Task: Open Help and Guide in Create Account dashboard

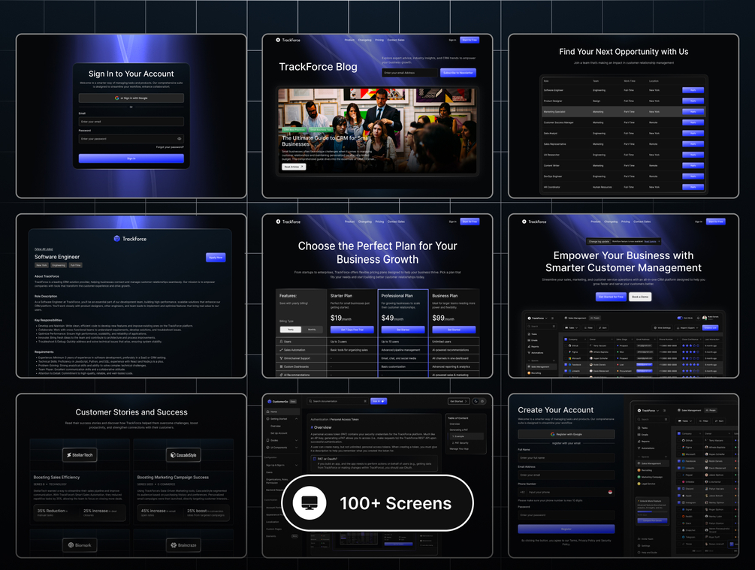Action: tap(647, 552)
